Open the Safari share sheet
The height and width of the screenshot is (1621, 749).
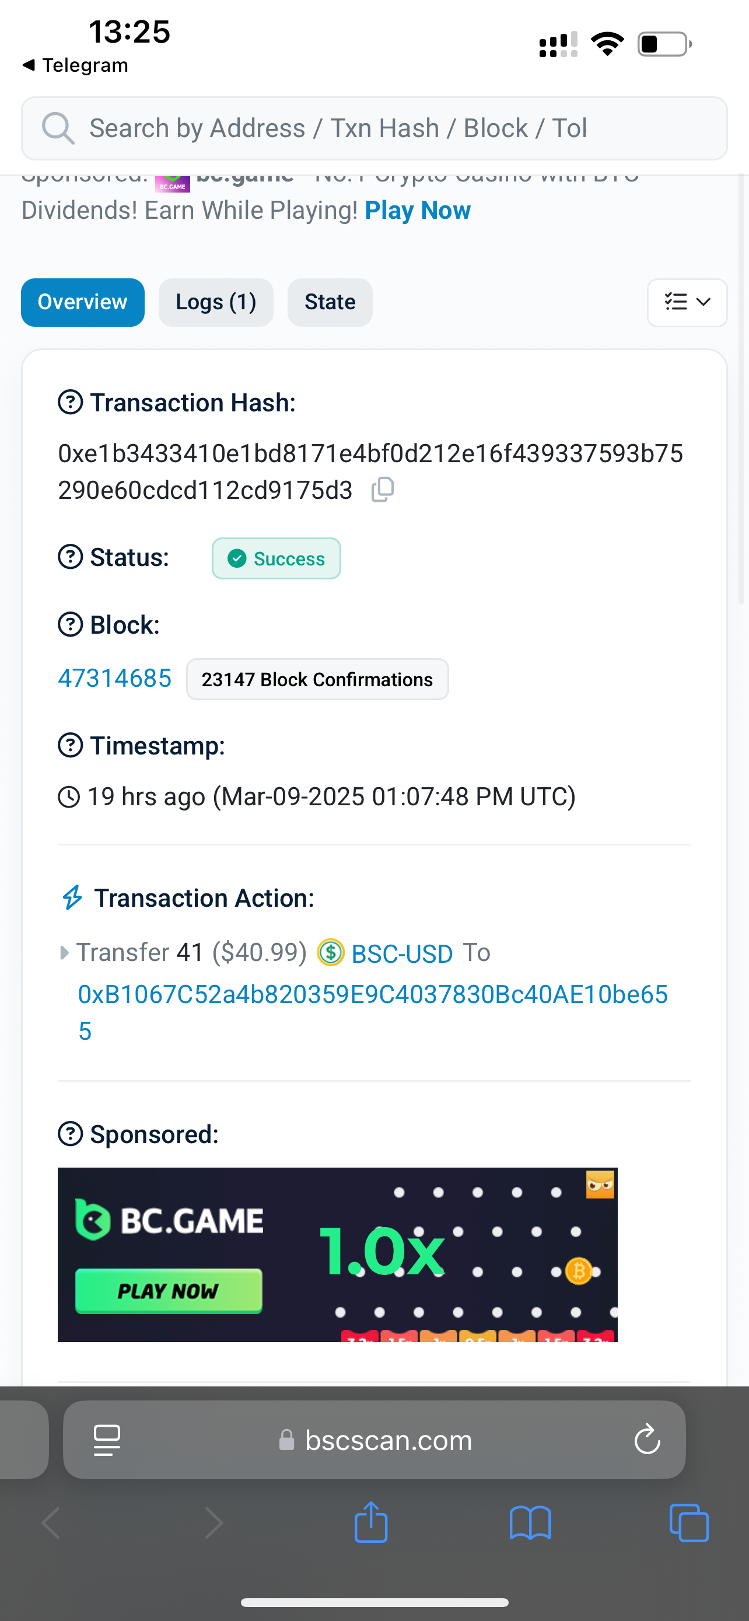(x=371, y=1523)
